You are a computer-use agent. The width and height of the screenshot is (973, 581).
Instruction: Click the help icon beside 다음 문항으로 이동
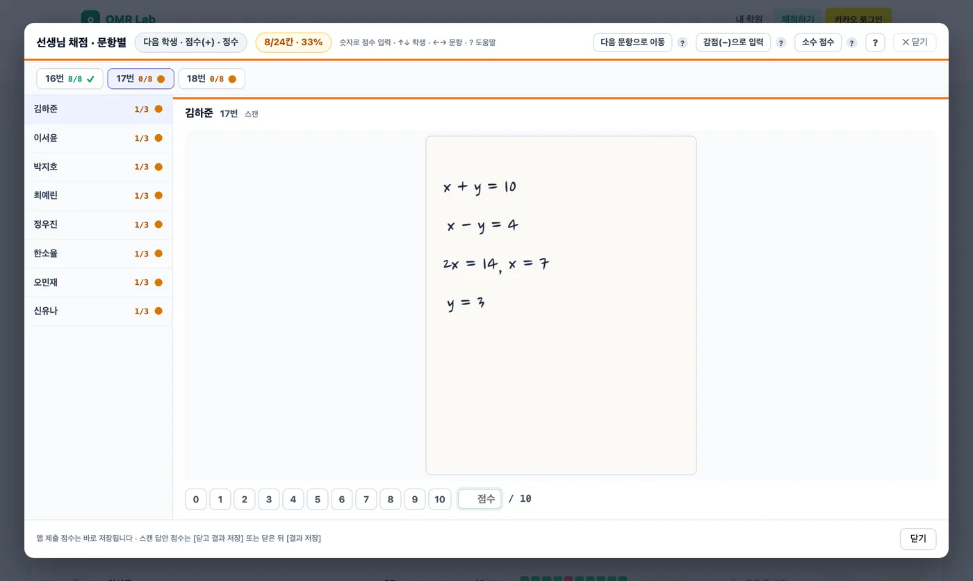click(x=682, y=43)
